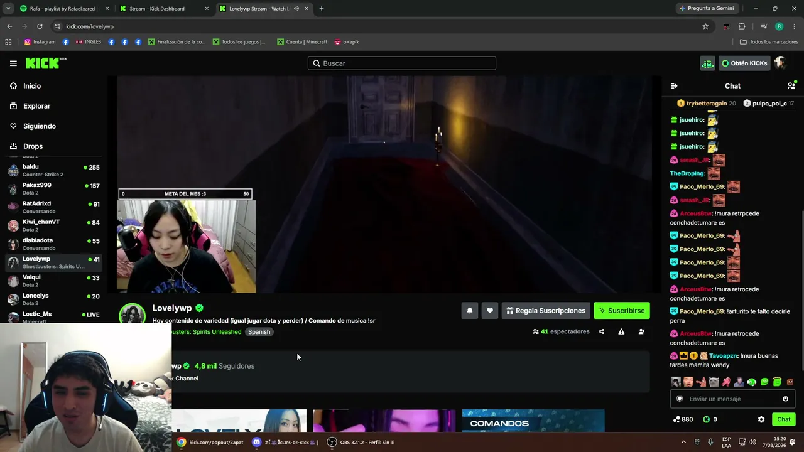Bookmark this page with the star icon
804x452 pixels.
tap(705, 26)
